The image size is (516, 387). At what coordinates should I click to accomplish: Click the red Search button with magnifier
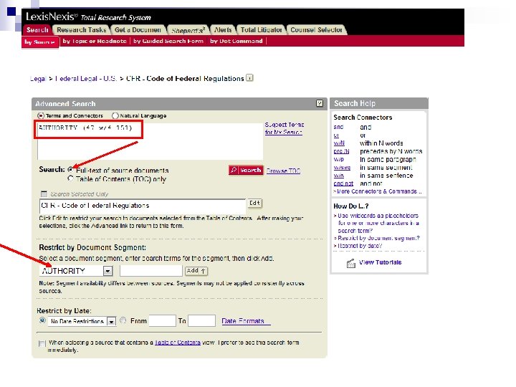click(x=246, y=170)
